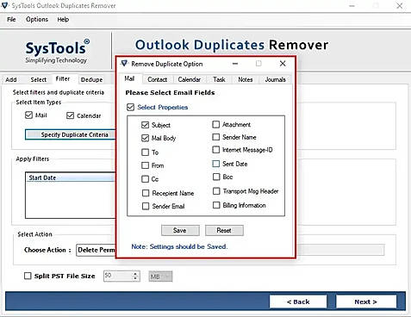Increase the split size stepper value
Viewport: 411px width, 317px height.
click(135, 273)
